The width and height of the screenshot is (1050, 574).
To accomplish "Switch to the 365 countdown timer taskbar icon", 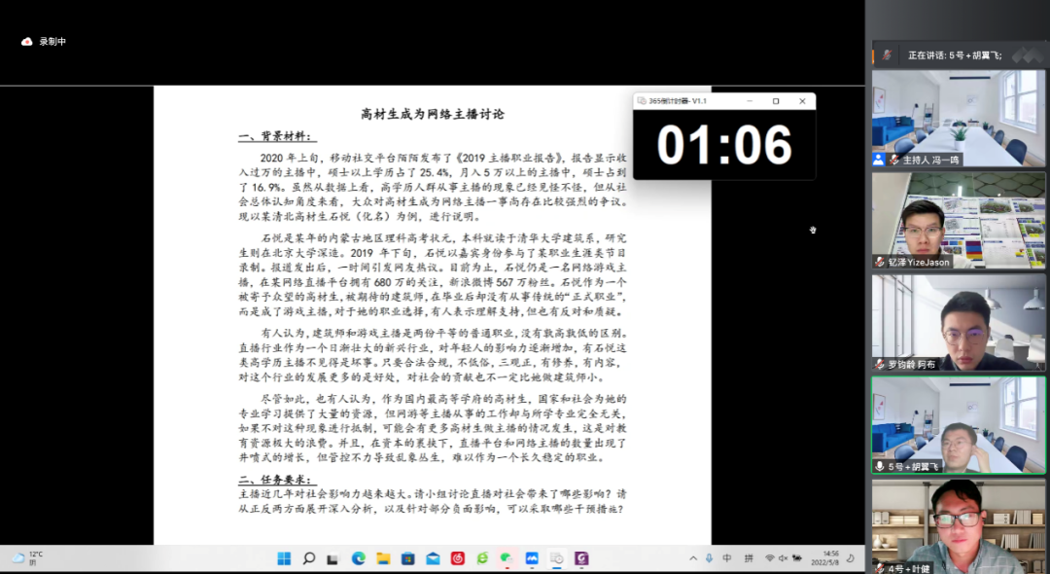I will tap(557, 558).
